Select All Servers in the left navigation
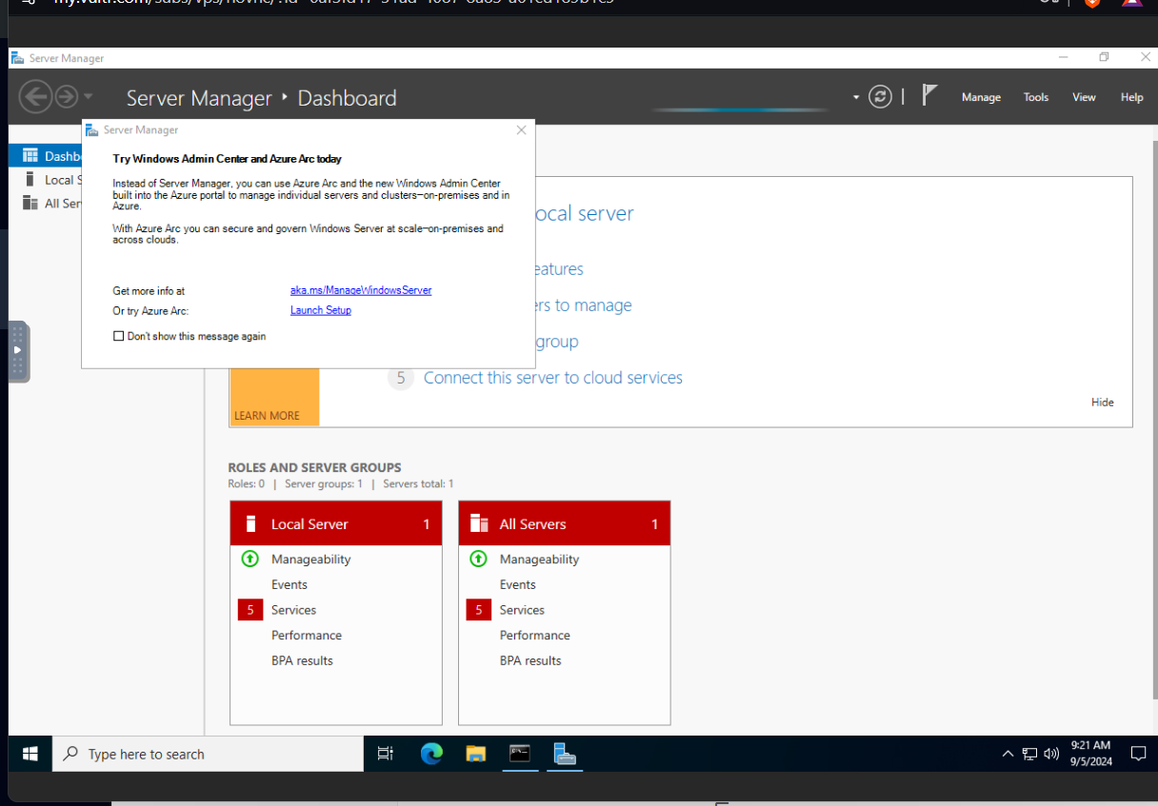Image resolution: width=1158 pixels, height=806 pixels. pos(46,204)
